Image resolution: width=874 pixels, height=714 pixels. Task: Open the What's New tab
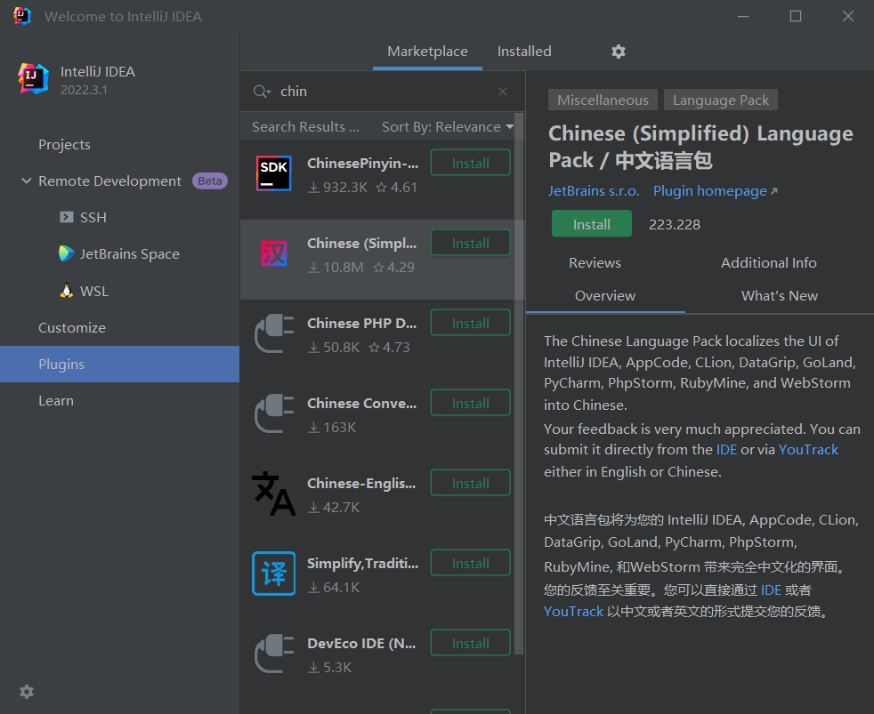point(780,296)
